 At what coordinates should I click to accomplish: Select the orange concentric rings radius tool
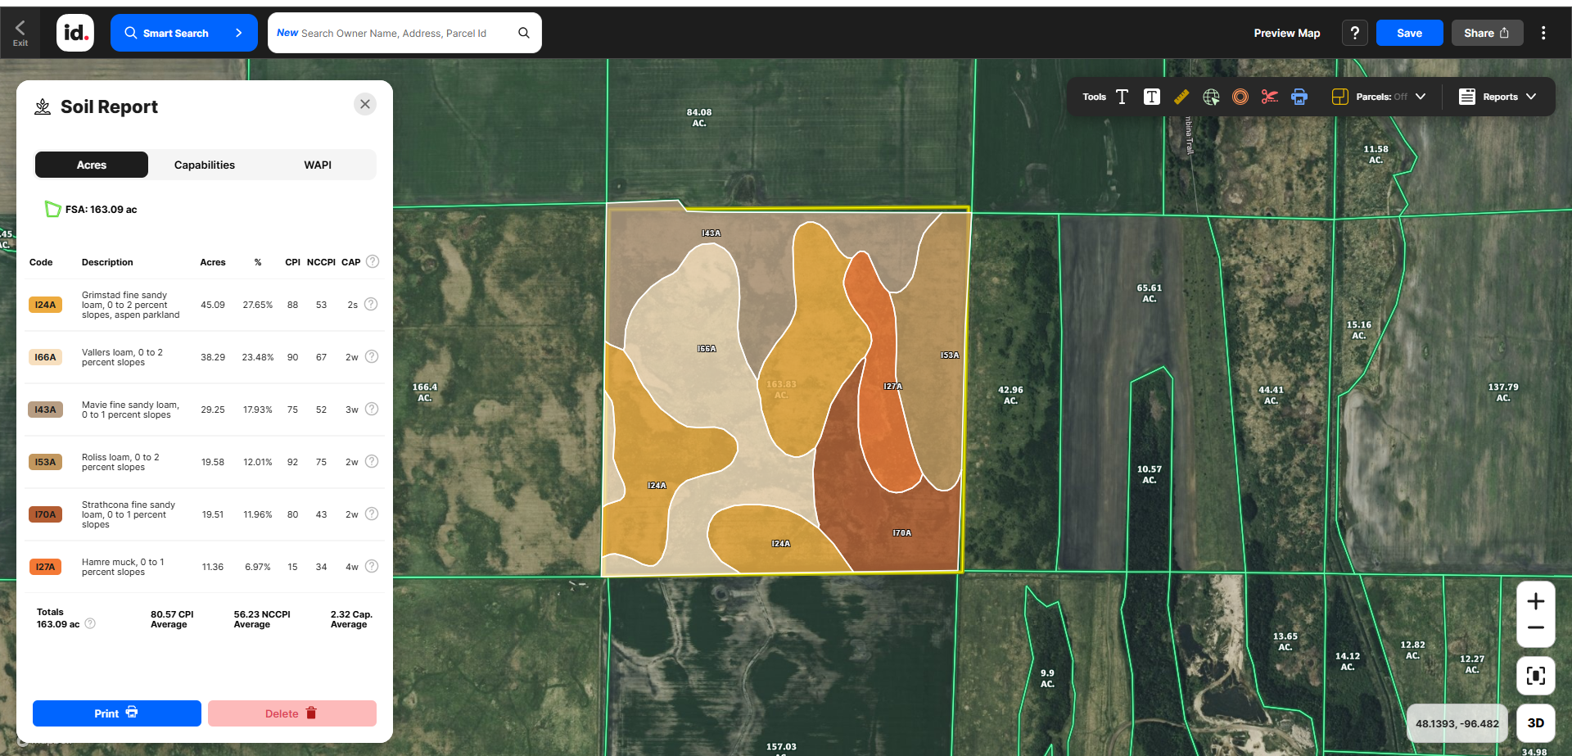coord(1240,97)
